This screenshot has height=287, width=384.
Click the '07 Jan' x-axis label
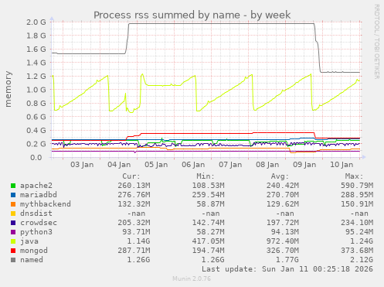230,165
